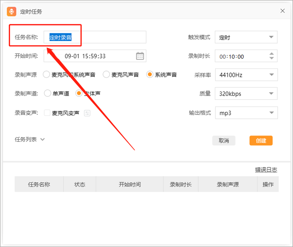
Task: Select 麦克风和系统声音 radio option
Action: (x=46, y=74)
